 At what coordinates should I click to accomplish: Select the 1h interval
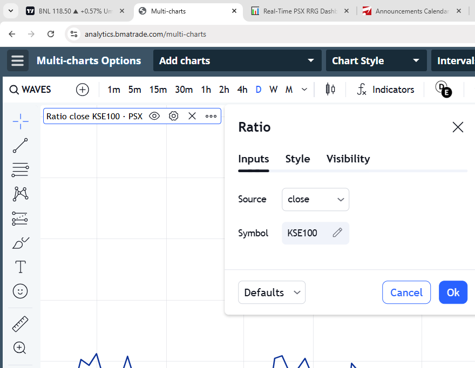click(206, 90)
